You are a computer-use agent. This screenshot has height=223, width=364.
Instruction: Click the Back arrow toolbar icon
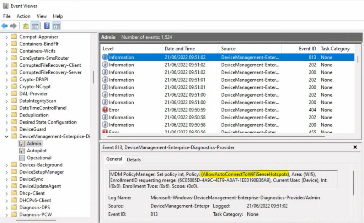click(x=4, y=26)
